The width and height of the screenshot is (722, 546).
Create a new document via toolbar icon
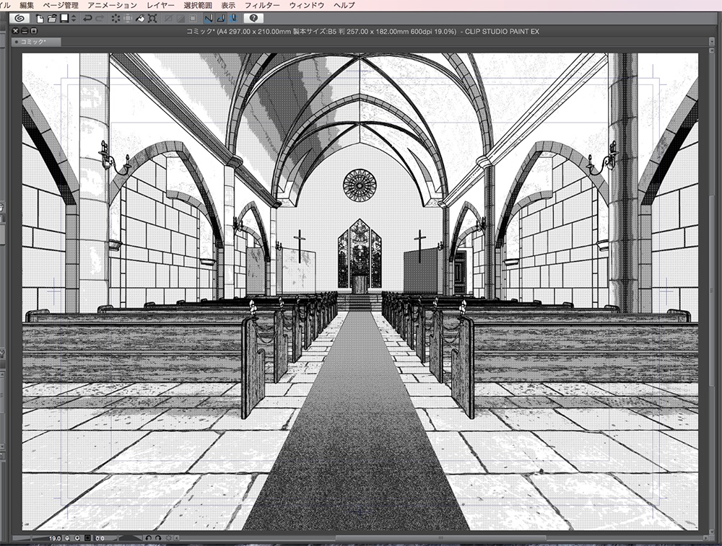(x=40, y=19)
